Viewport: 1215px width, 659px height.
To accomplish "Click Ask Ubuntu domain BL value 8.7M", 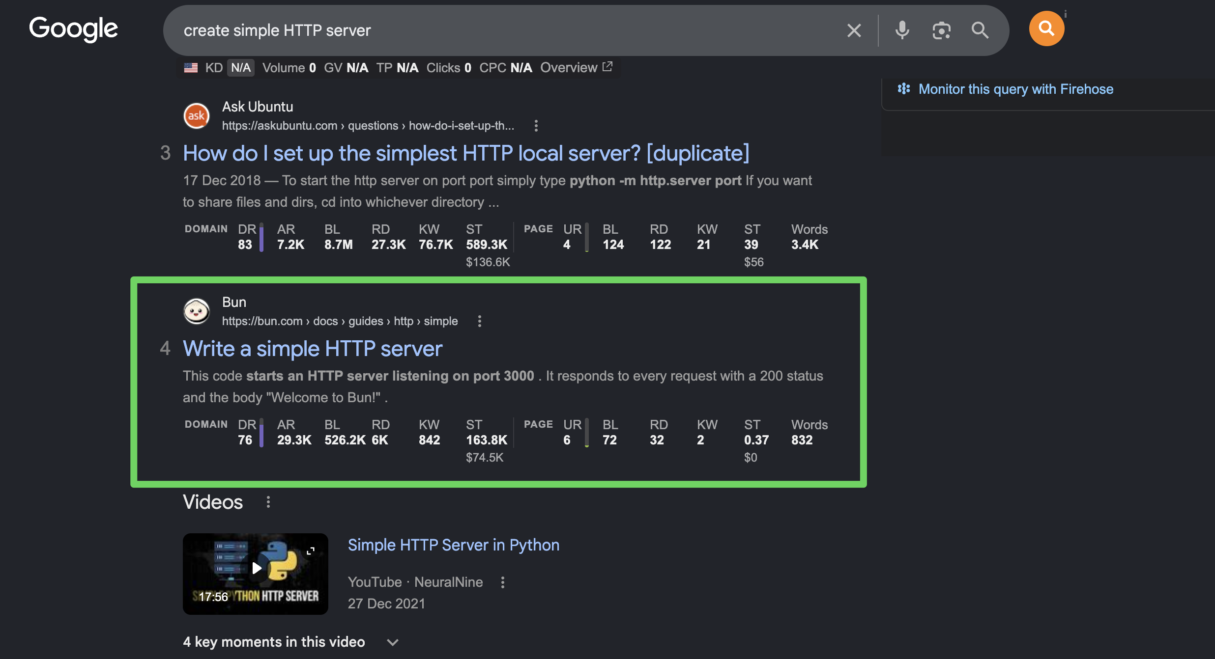I will tap(338, 245).
